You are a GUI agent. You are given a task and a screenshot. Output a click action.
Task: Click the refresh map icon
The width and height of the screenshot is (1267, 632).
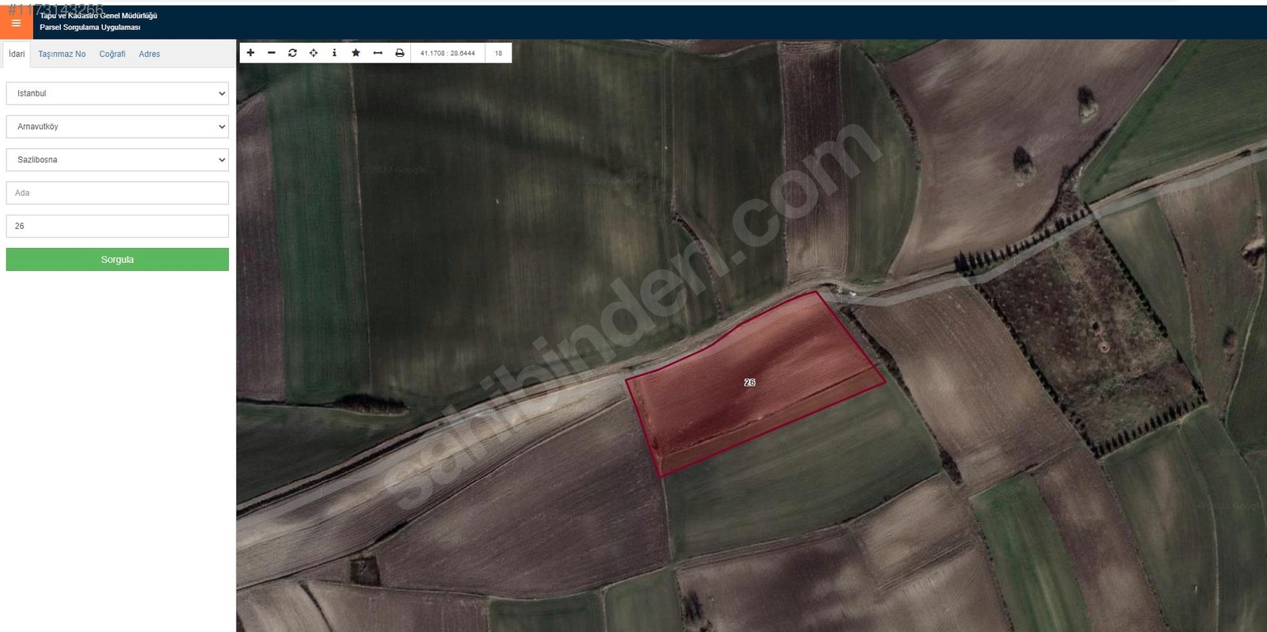292,53
